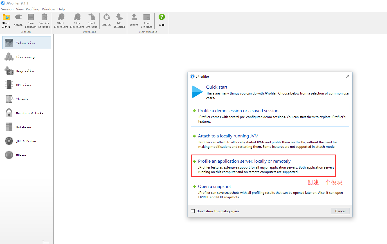
Task: Choose "Profile a demo session or a saved session"
Action: [270, 115]
